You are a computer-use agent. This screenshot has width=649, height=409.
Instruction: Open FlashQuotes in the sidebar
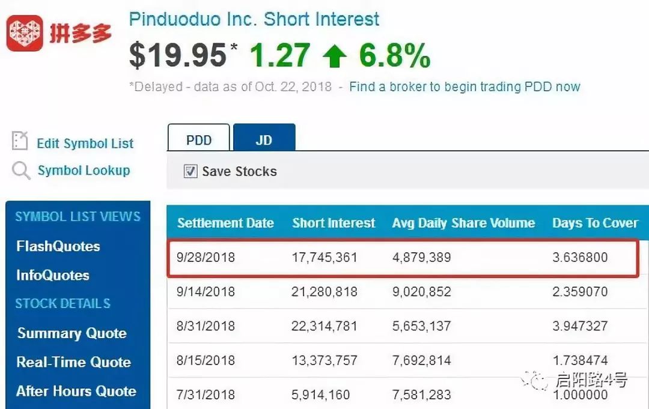tap(58, 246)
